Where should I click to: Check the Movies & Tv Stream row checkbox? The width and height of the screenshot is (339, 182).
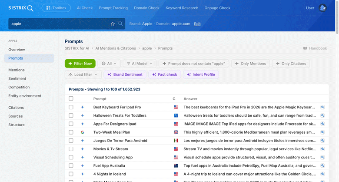[x=71, y=149]
